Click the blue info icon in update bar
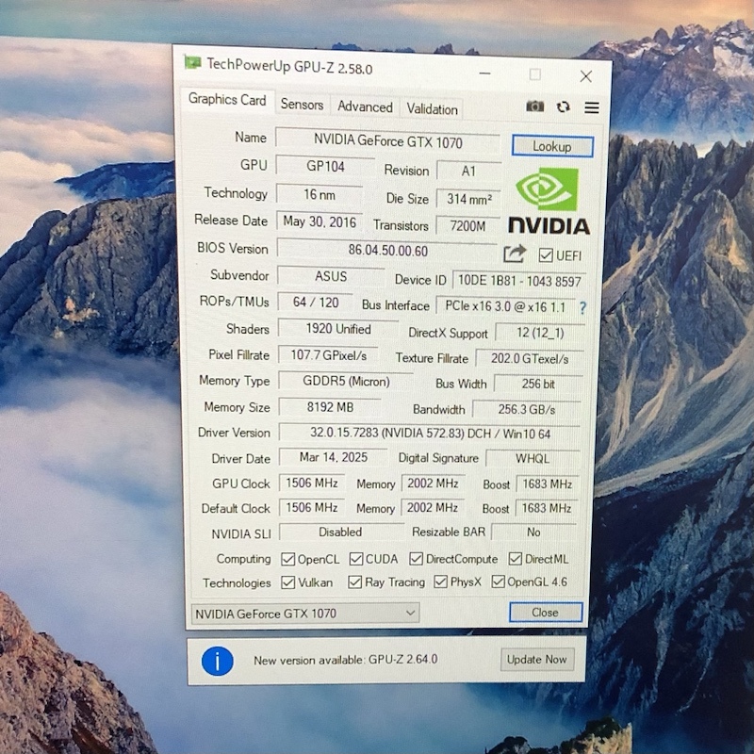This screenshot has height=754, width=754. point(218,662)
